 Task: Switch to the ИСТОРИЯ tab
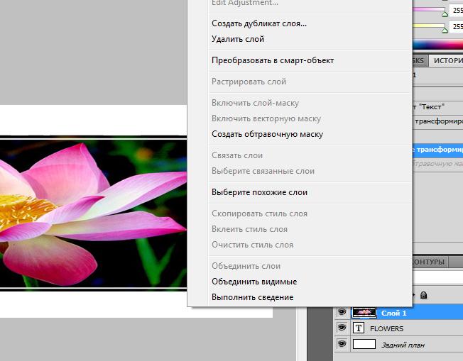[x=447, y=61]
